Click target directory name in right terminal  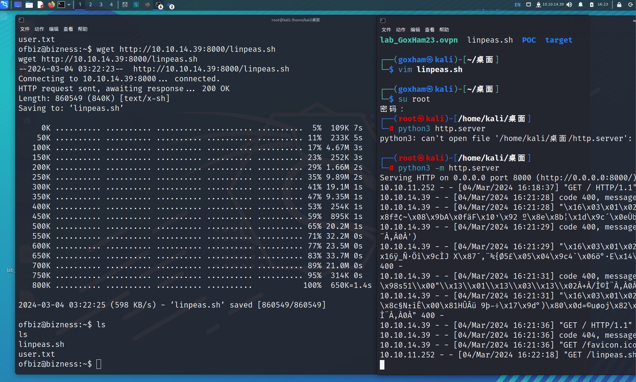[559, 40]
